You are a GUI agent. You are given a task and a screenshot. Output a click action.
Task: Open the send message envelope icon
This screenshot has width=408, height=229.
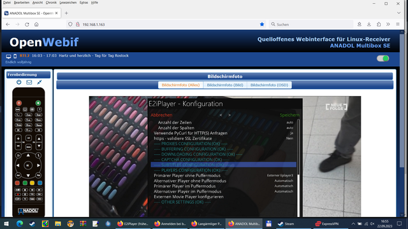coord(29,82)
